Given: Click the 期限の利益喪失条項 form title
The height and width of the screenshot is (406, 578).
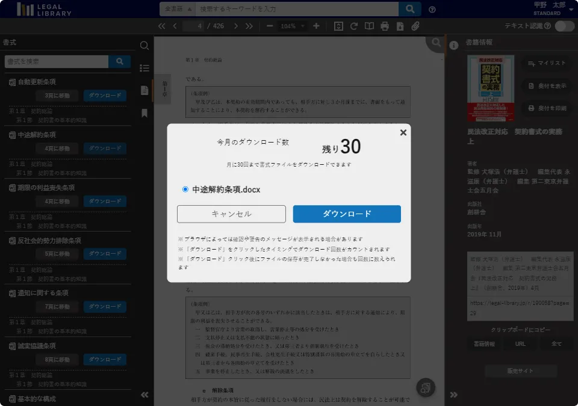Looking at the screenshot, I should click(x=46, y=188).
